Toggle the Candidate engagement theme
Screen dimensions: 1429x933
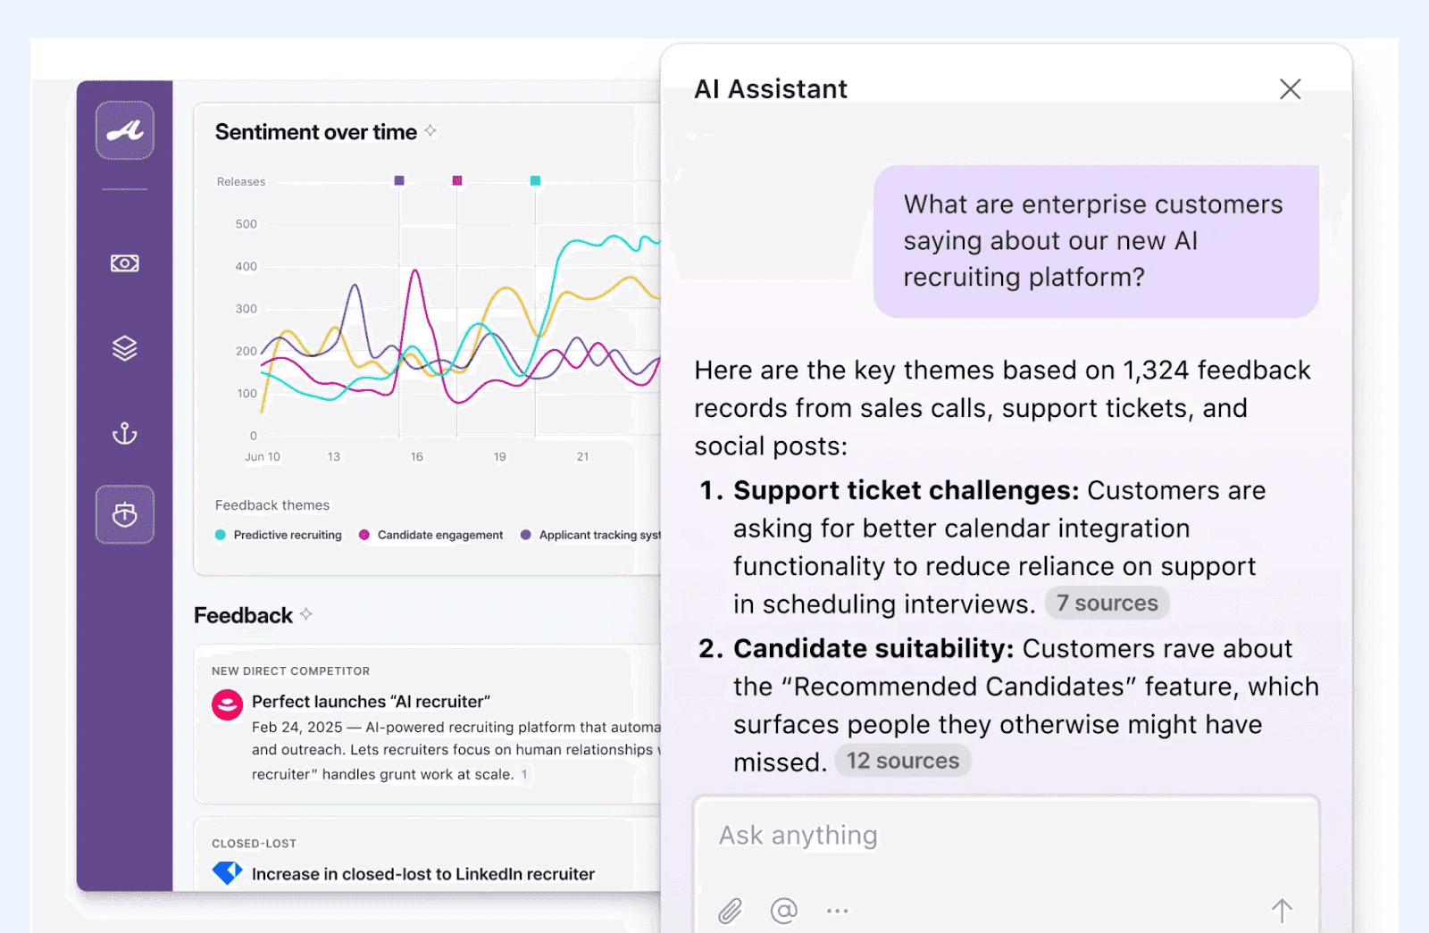[430, 535]
